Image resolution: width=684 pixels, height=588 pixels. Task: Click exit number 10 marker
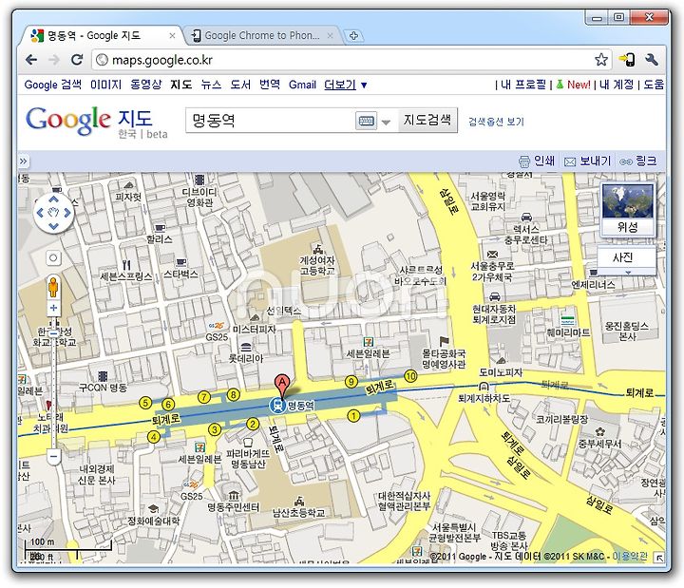coord(410,375)
